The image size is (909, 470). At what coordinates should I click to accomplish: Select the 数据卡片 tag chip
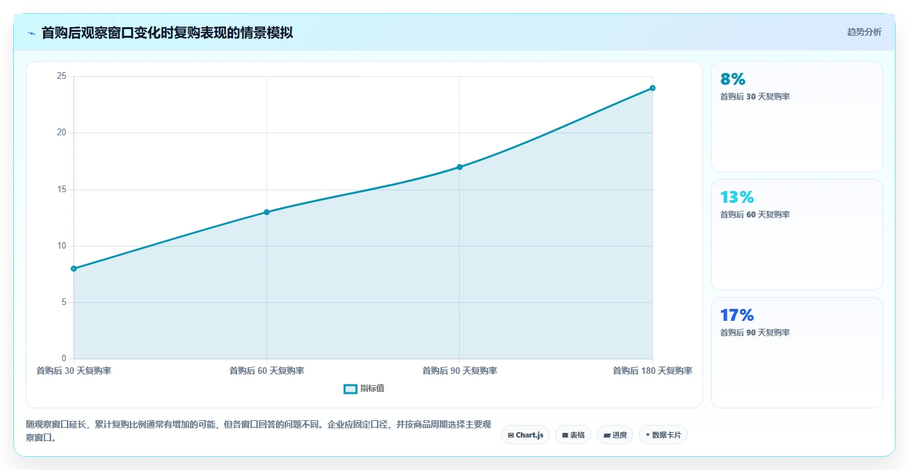point(663,435)
